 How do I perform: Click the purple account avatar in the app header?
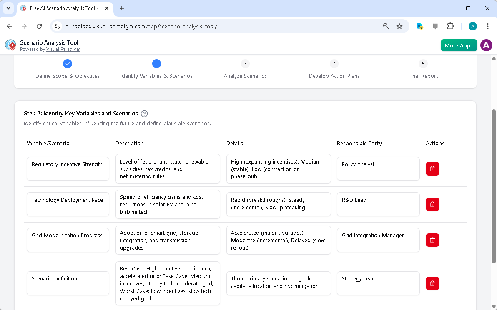click(x=486, y=45)
